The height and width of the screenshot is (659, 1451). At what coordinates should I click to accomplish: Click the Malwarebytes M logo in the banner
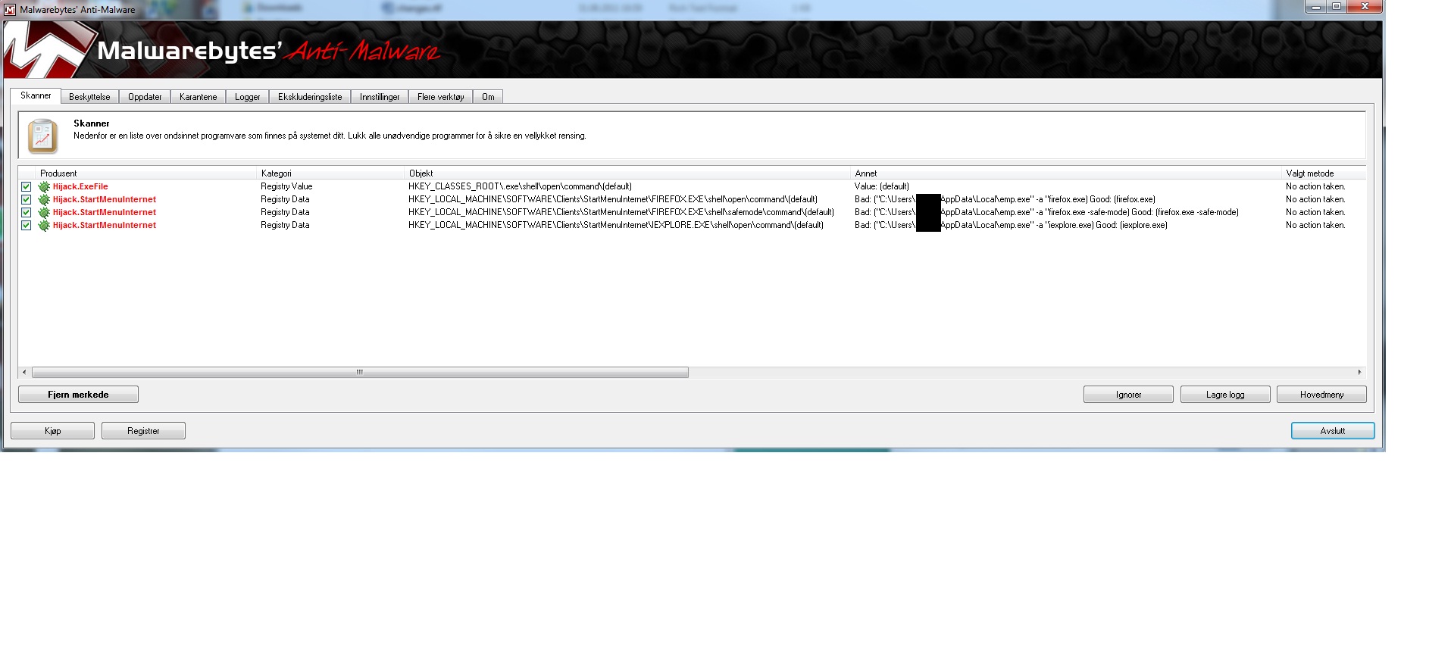(48, 50)
